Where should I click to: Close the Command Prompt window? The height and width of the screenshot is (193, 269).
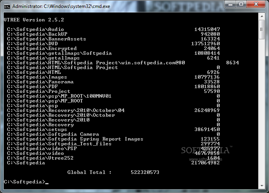click(x=256, y=4)
